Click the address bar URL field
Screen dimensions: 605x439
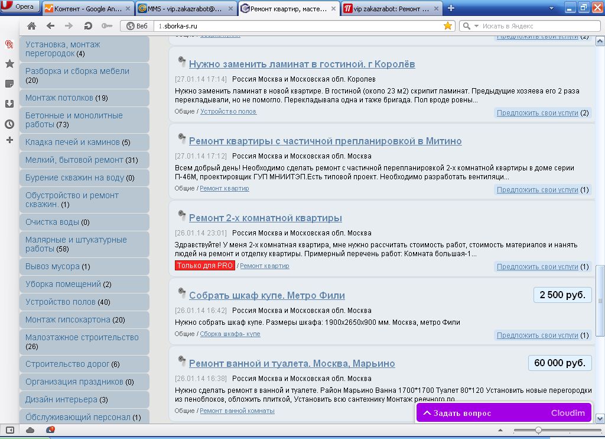295,26
